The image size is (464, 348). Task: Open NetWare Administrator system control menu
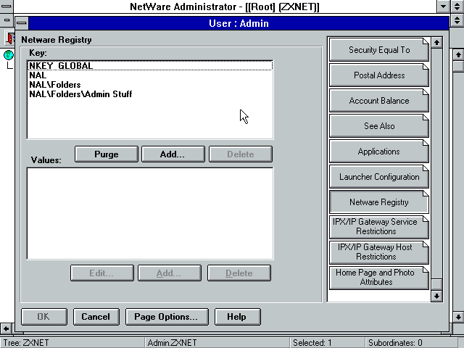pyautogui.click(x=7, y=7)
